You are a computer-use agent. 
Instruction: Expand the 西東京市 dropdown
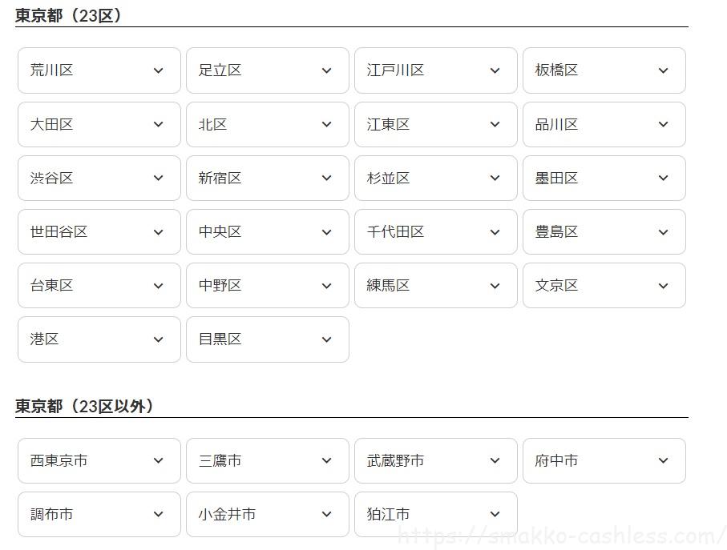point(99,460)
